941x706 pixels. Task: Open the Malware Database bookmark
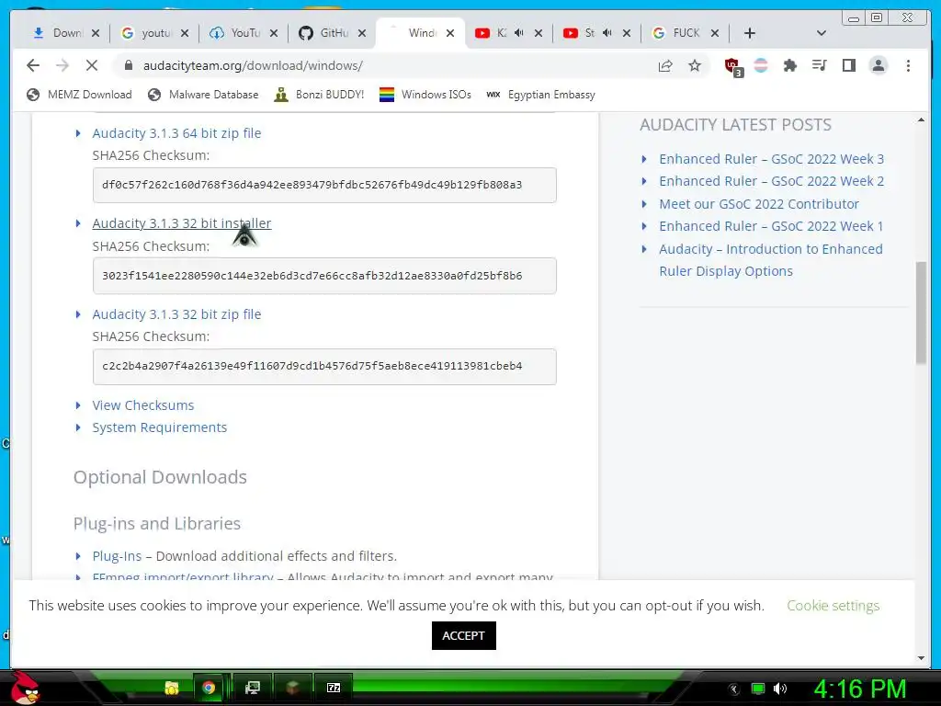click(x=203, y=95)
